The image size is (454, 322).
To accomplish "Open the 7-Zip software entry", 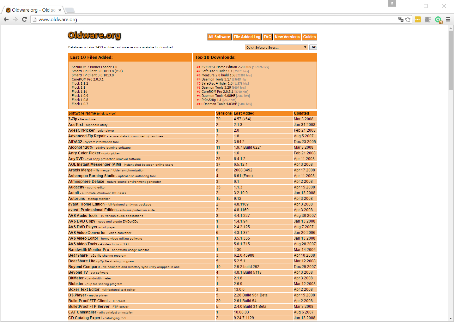I will coord(73,119).
